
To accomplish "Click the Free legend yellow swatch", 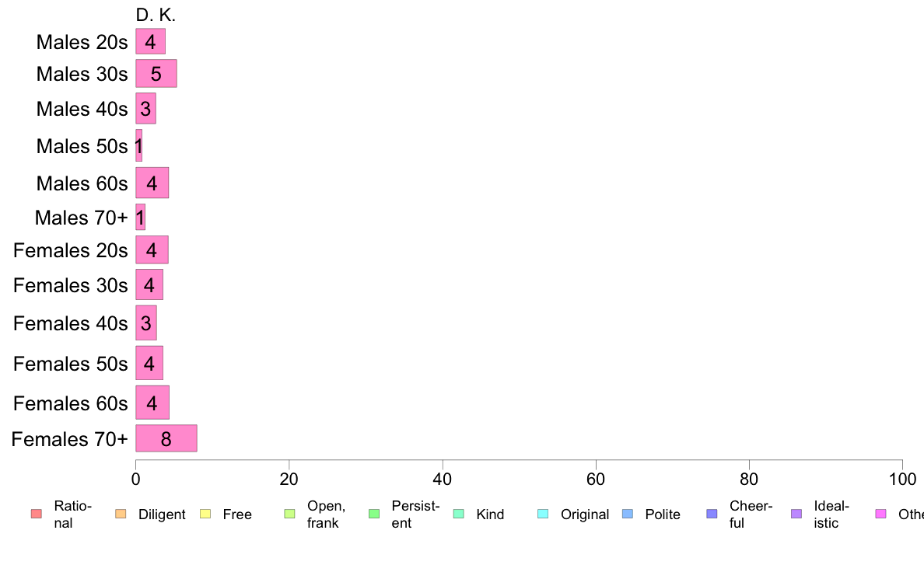I will tap(205, 514).
